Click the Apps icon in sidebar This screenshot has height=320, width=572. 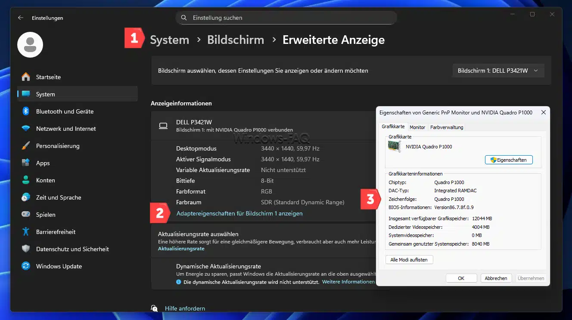(26, 163)
